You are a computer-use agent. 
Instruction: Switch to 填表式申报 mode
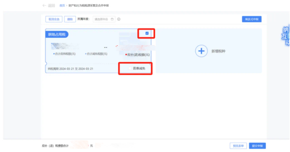coord(251,19)
